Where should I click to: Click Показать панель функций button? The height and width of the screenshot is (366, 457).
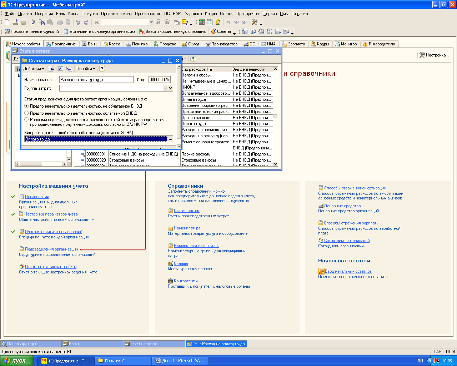(x=31, y=31)
